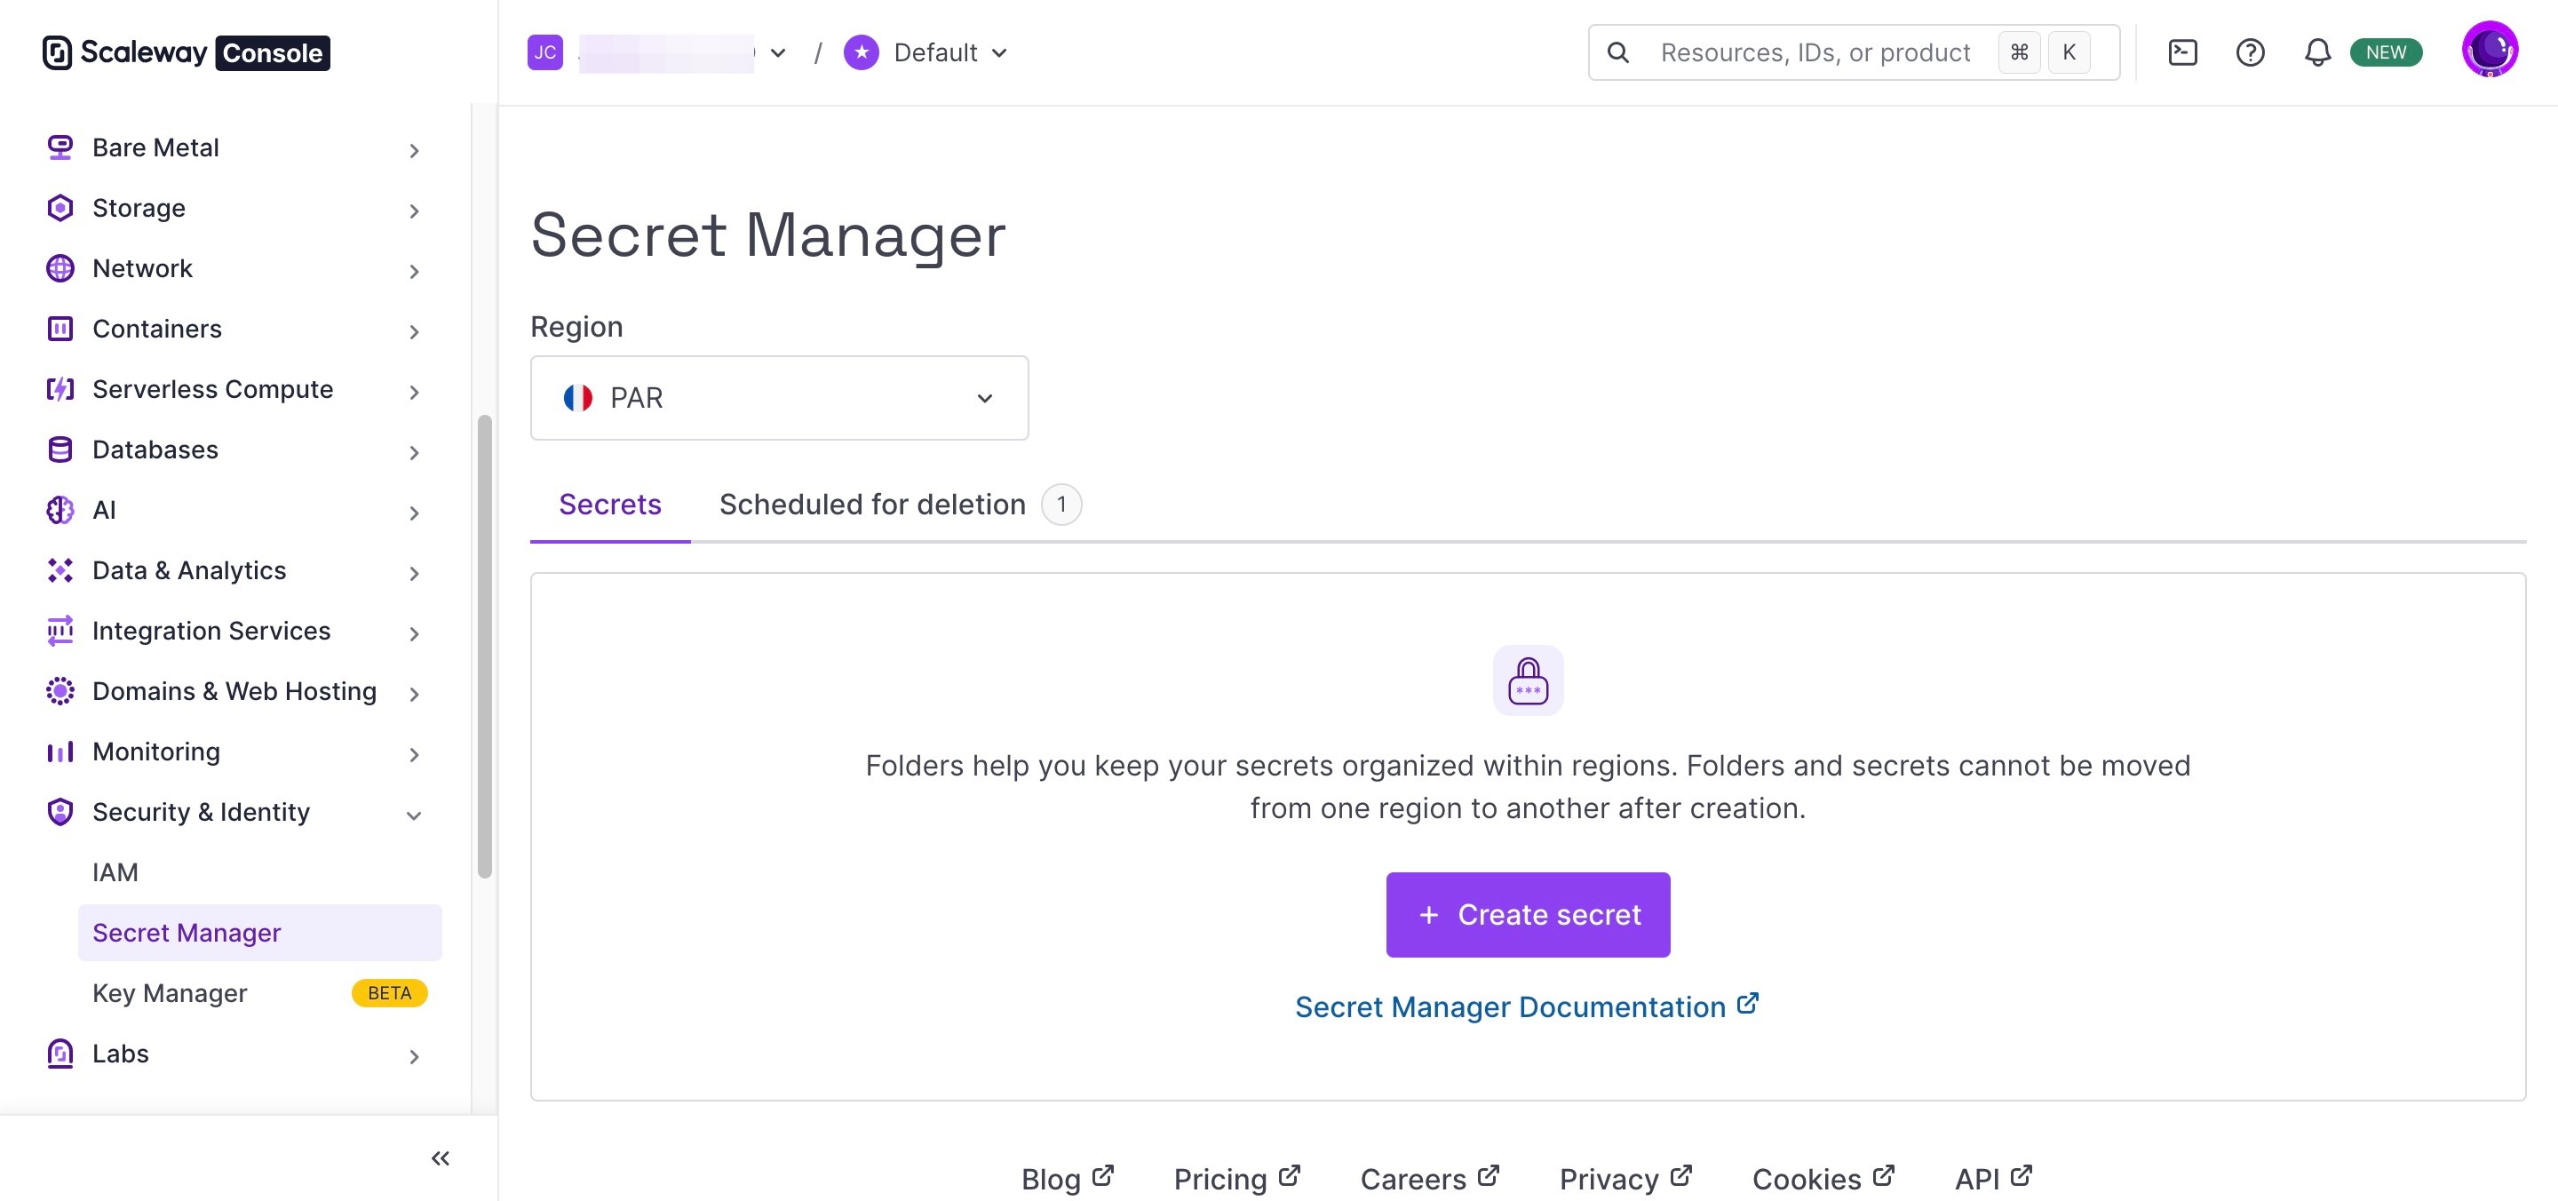
Task: Open the Cookies footer link
Action: click(1824, 1179)
